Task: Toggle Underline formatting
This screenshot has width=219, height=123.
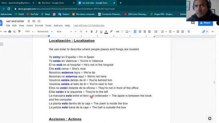Action: click(x=101, y=32)
